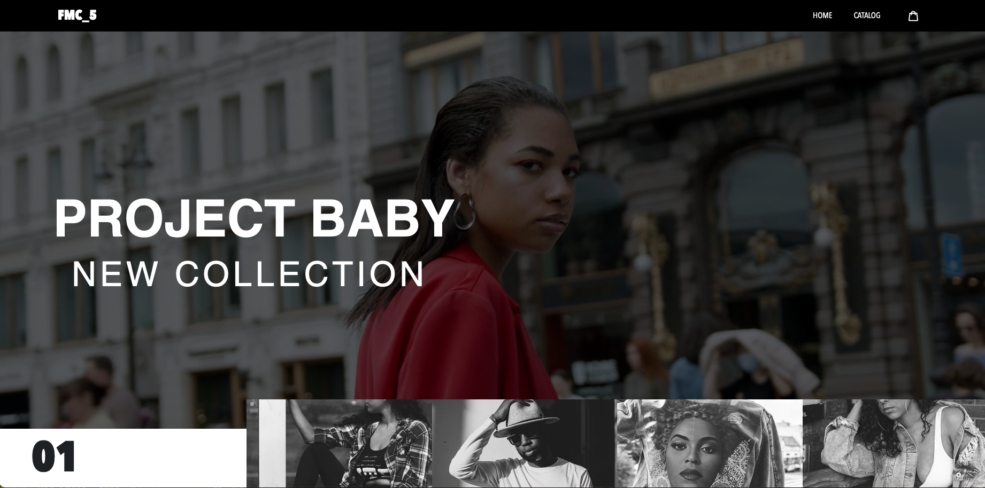Click the street lamp post on left

click(x=130, y=256)
